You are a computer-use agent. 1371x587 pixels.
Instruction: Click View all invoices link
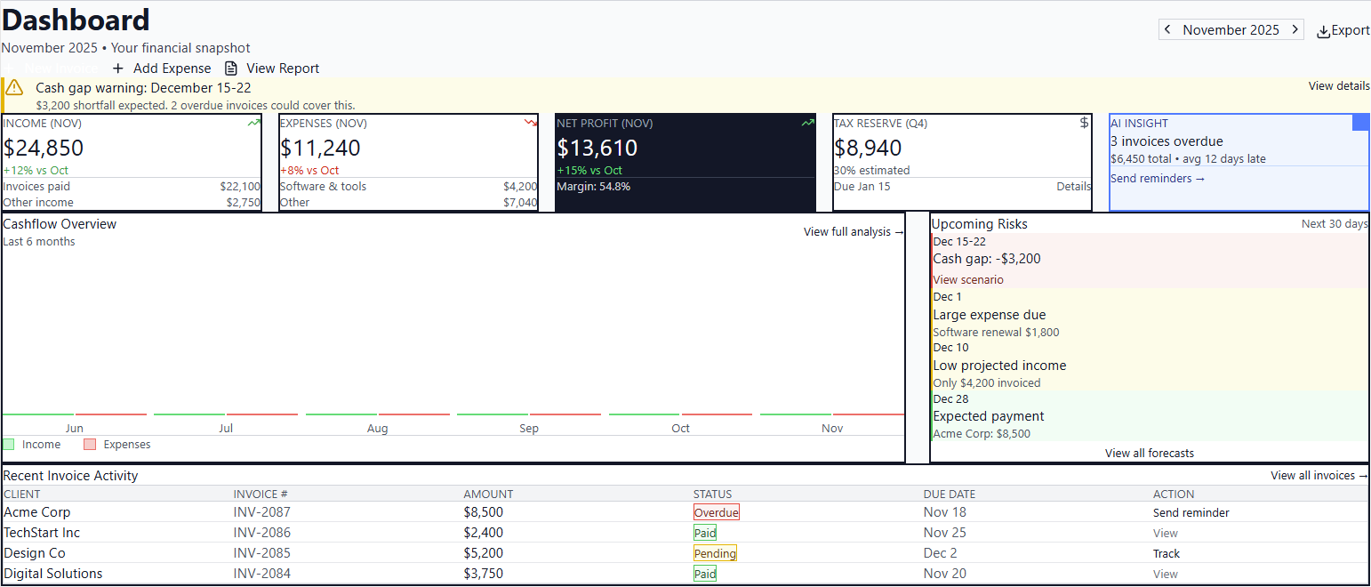[1318, 475]
